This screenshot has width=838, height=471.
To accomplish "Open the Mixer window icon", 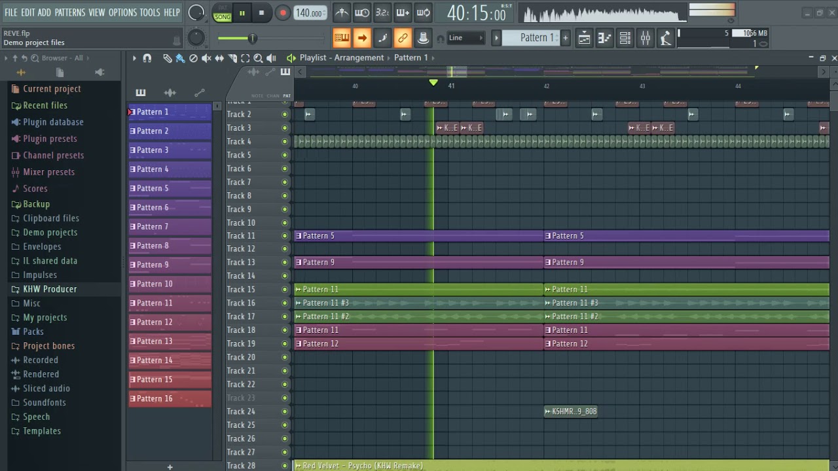I will pos(646,38).
